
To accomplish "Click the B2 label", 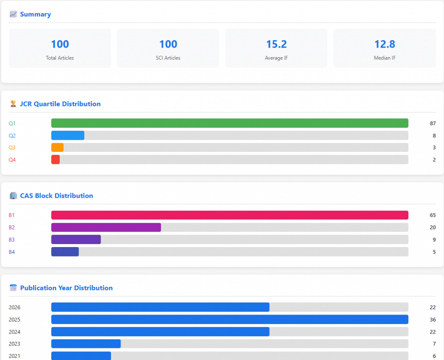I will (12, 228).
